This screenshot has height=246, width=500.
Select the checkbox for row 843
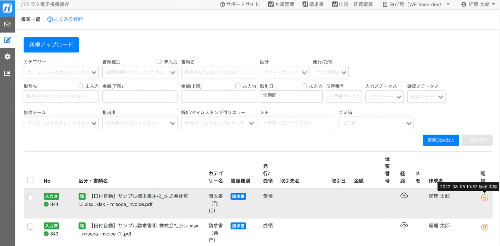tap(30, 227)
